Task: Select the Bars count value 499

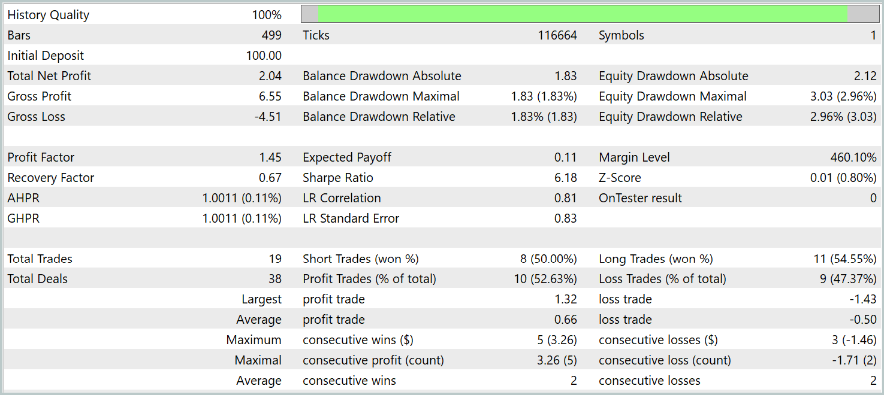Action: click(x=271, y=35)
